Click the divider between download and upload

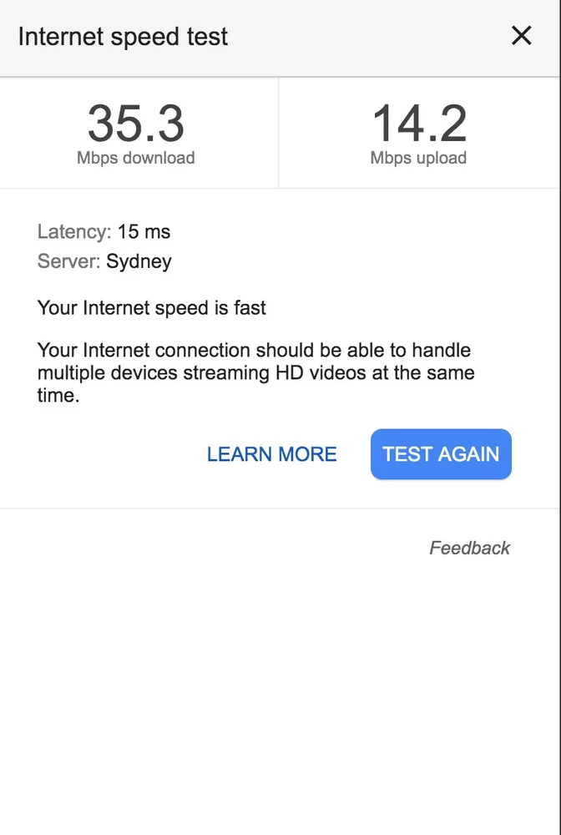[278, 132]
